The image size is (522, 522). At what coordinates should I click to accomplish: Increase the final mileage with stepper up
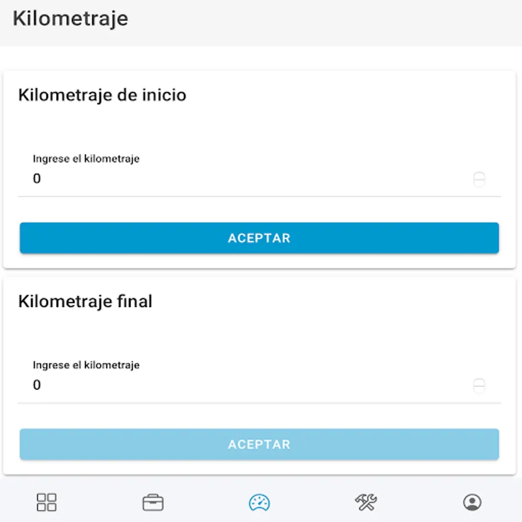tap(479, 382)
